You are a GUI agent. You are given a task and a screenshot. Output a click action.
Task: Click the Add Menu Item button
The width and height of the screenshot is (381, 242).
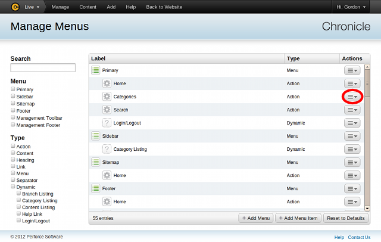coord(298,218)
